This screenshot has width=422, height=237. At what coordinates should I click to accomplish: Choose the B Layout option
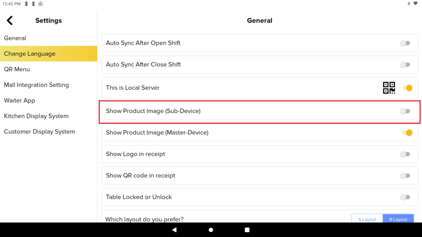(x=399, y=219)
